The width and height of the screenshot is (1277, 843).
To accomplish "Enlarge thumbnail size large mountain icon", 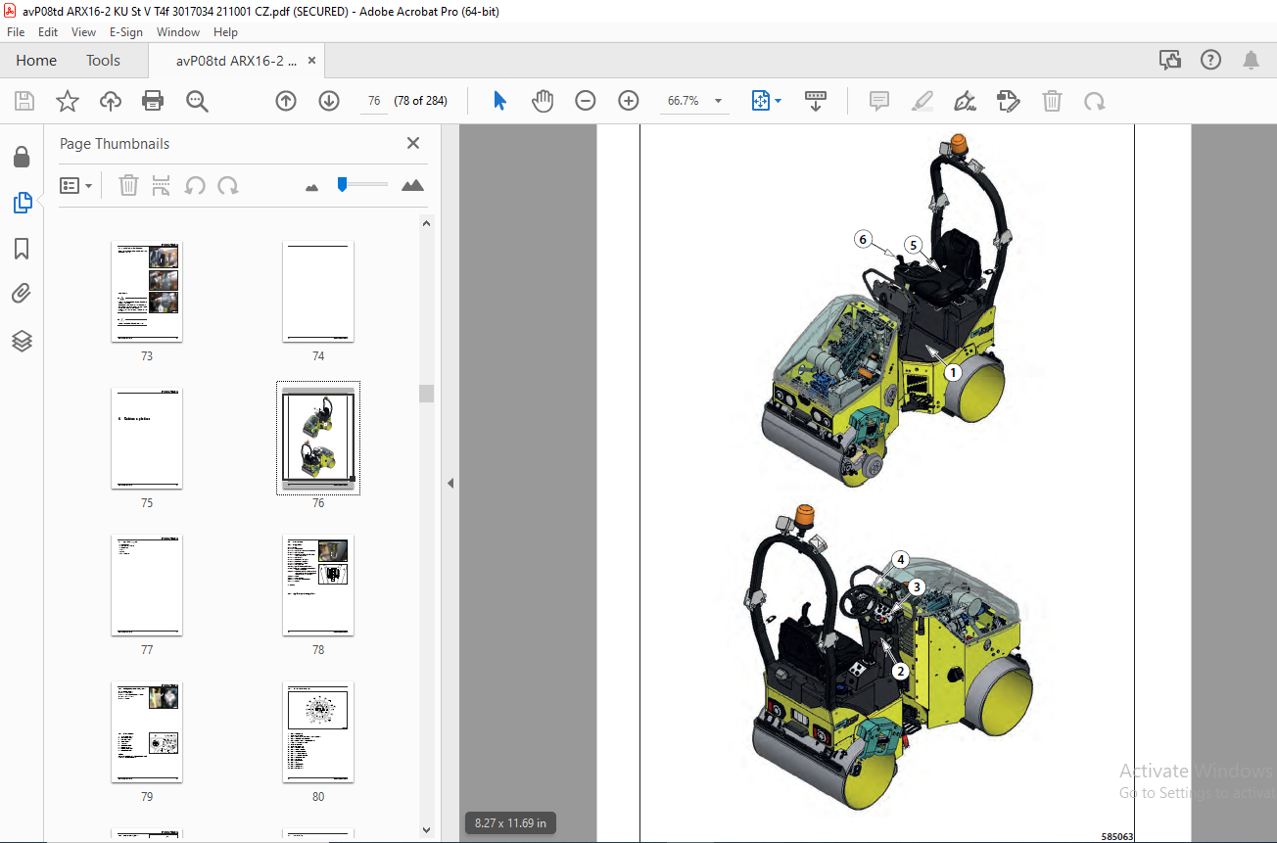I will (x=412, y=184).
